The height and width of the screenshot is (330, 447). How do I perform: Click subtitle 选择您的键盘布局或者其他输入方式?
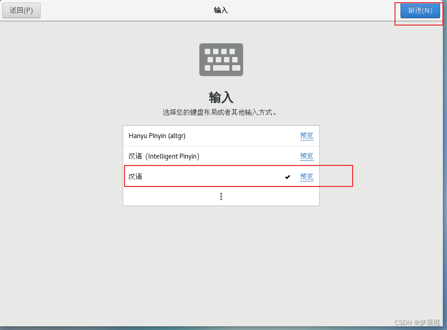pyautogui.click(x=219, y=112)
